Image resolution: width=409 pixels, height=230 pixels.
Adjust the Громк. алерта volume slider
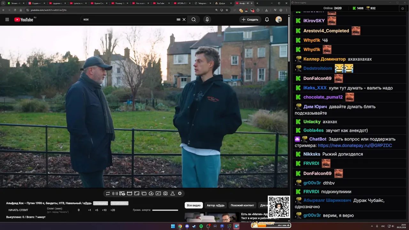coord(165,210)
